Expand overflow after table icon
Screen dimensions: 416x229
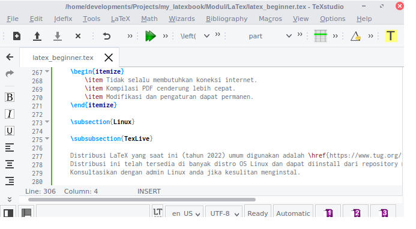click(x=336, y=36)
